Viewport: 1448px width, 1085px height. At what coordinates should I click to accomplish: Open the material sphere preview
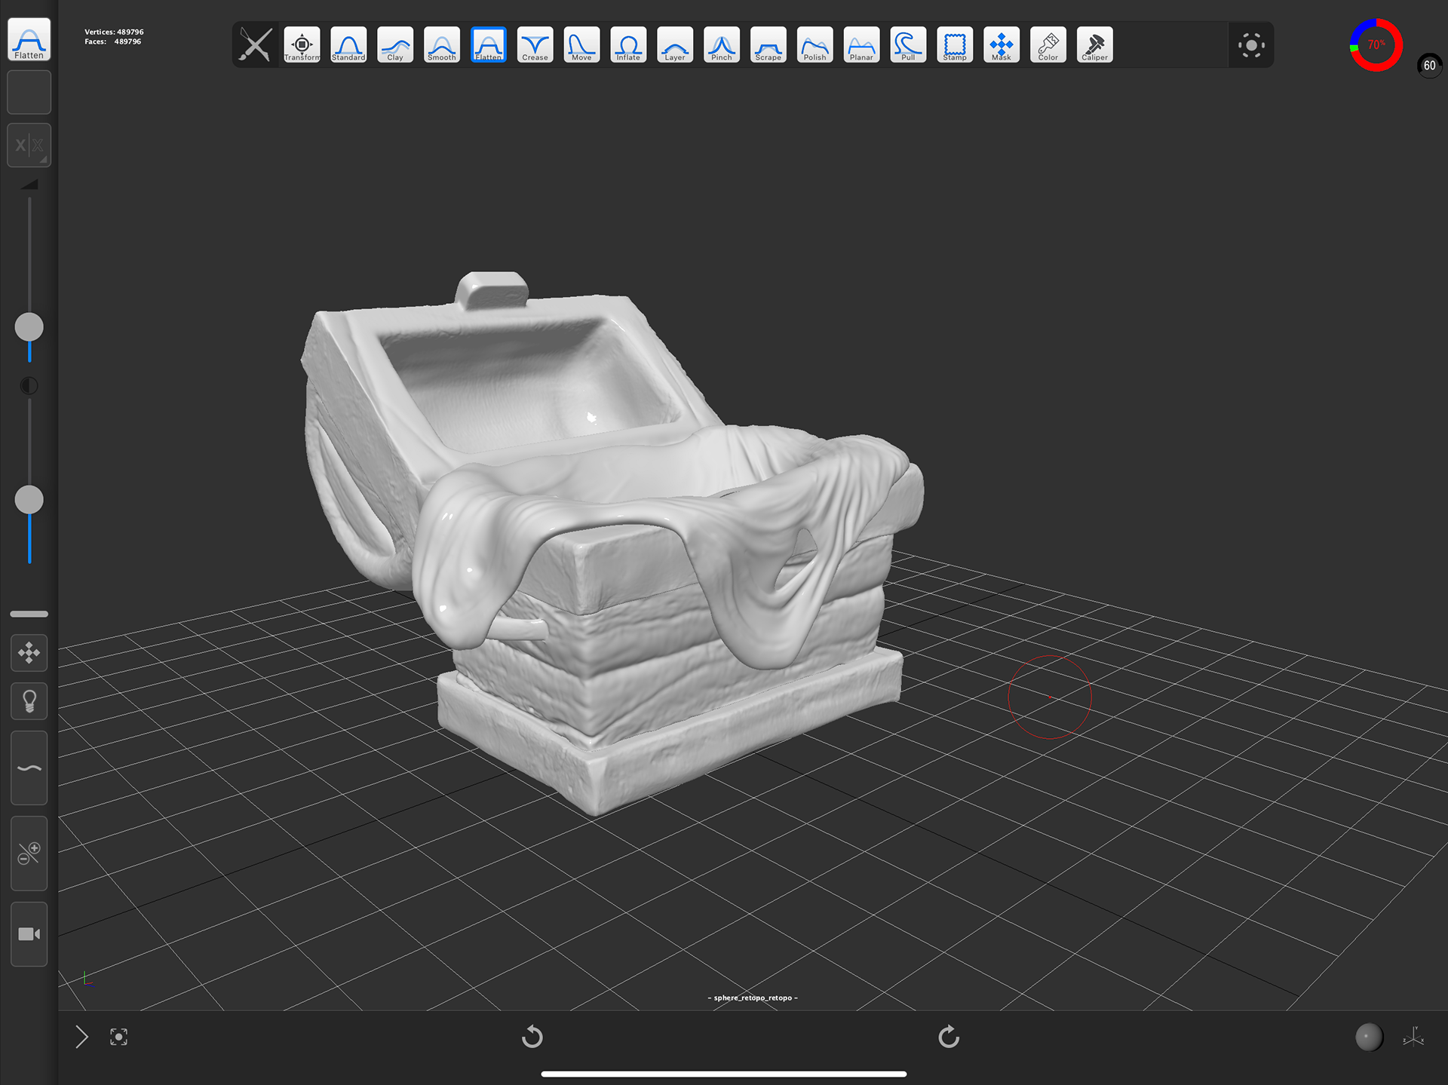(1368, 1037)
